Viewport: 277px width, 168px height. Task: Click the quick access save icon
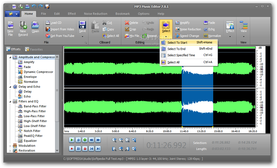(47, 7)
